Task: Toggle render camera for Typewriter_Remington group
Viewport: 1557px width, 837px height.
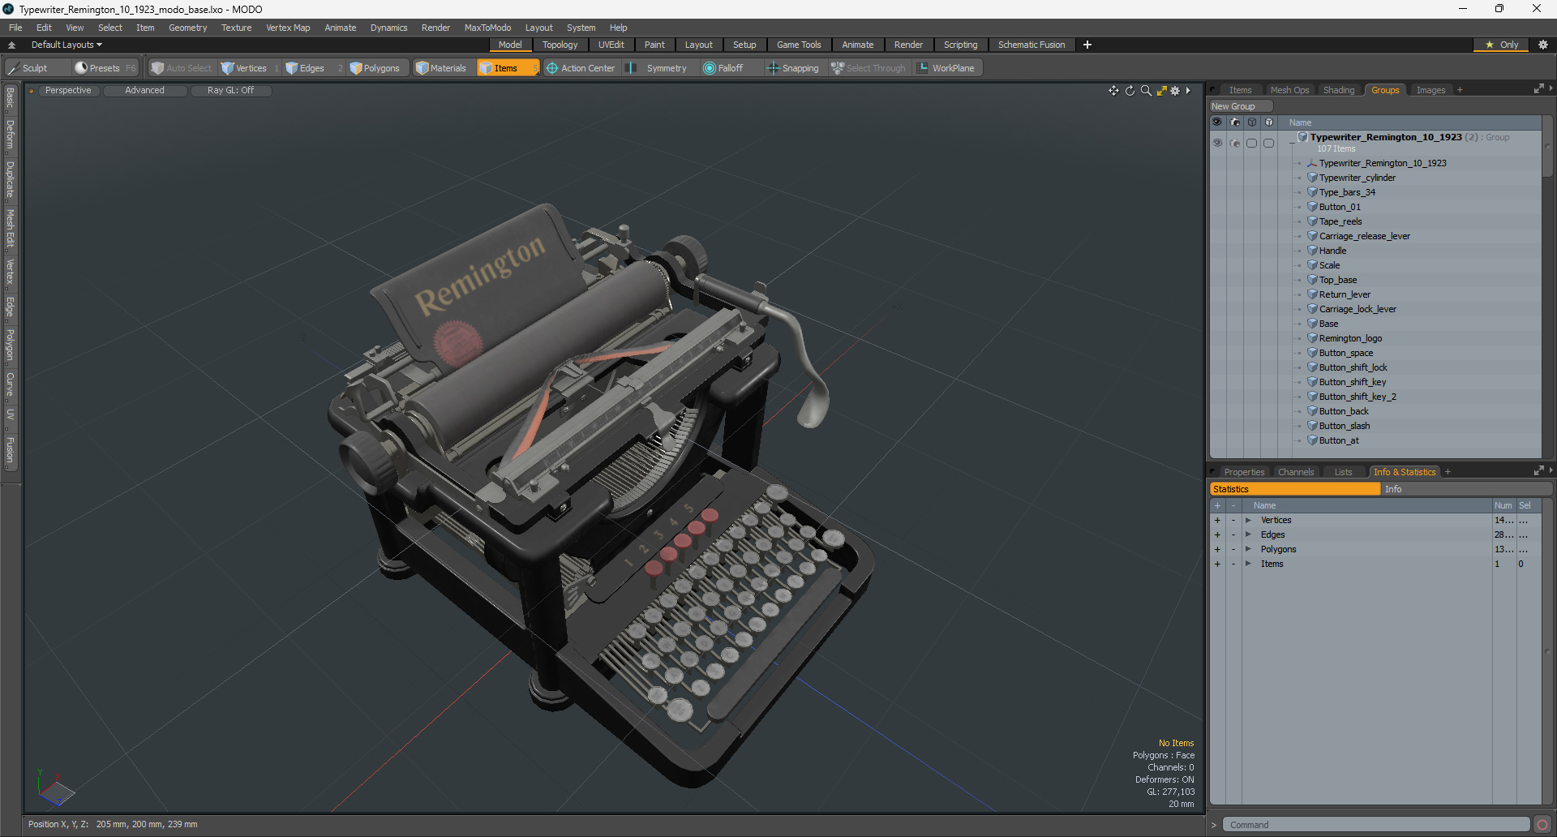Action: pos(1235,143)
